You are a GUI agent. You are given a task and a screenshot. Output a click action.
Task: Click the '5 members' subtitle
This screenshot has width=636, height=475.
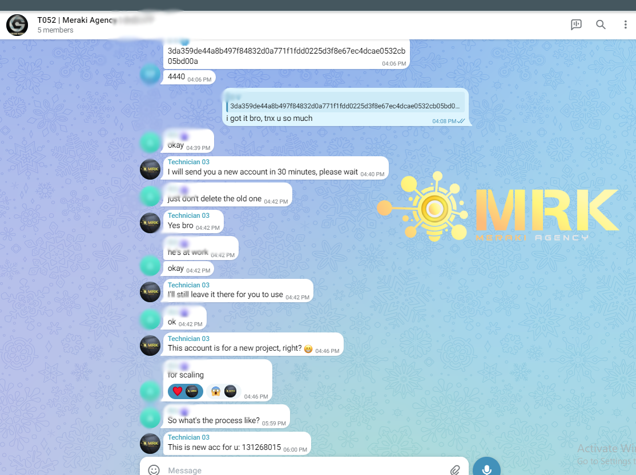point(55,30)
